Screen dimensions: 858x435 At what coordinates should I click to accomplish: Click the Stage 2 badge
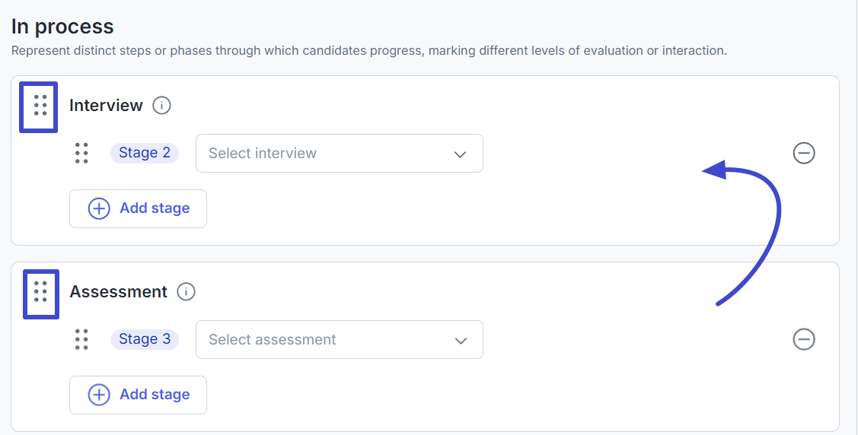point(145,153)
